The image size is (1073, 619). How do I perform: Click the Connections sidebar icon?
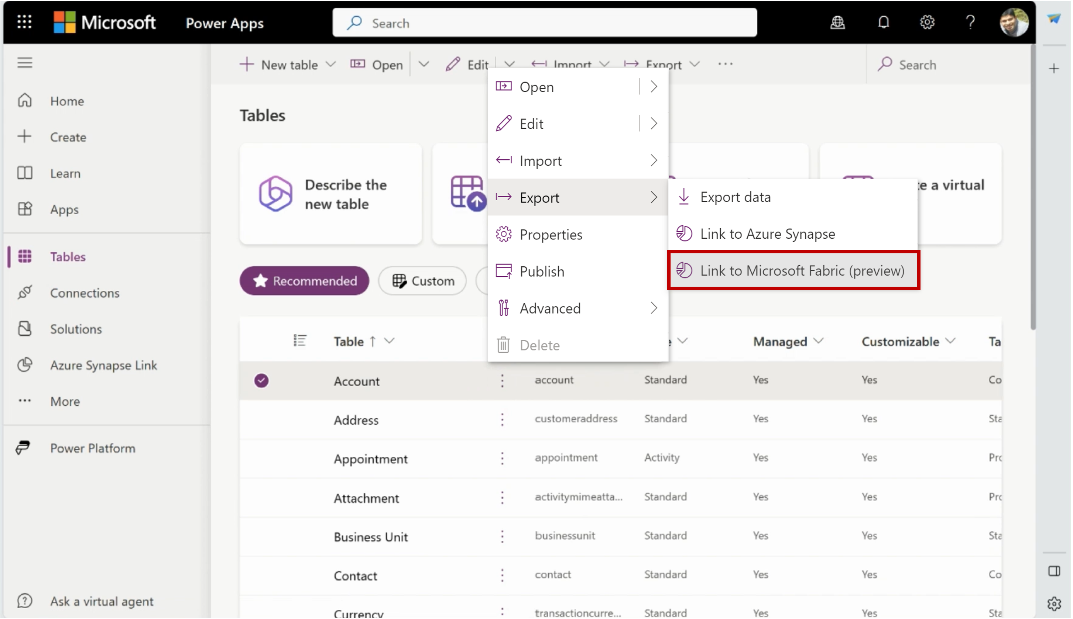coord(24,293)
